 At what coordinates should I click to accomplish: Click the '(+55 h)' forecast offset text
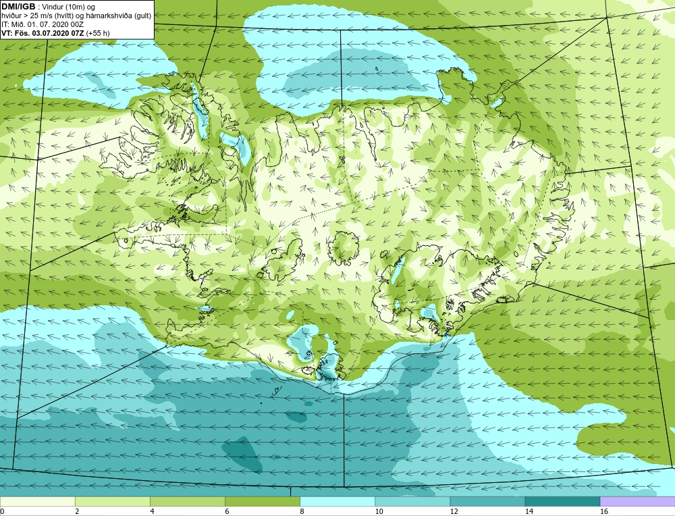[x=98, y=32]
